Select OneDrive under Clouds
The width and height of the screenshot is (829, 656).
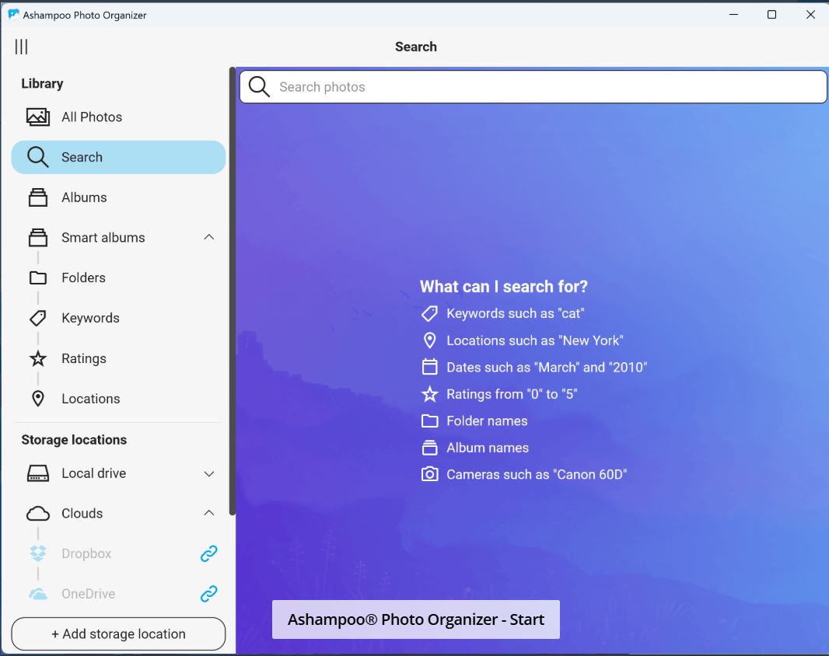(x=88, y=594)
